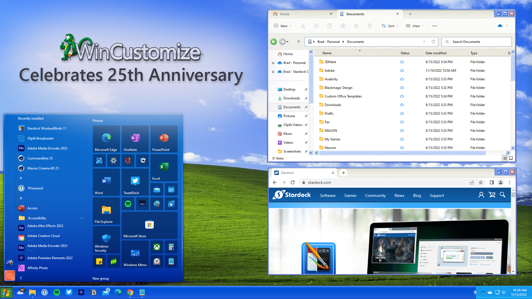
Task: Switch to details view in status bar
Action: (505, 158)
